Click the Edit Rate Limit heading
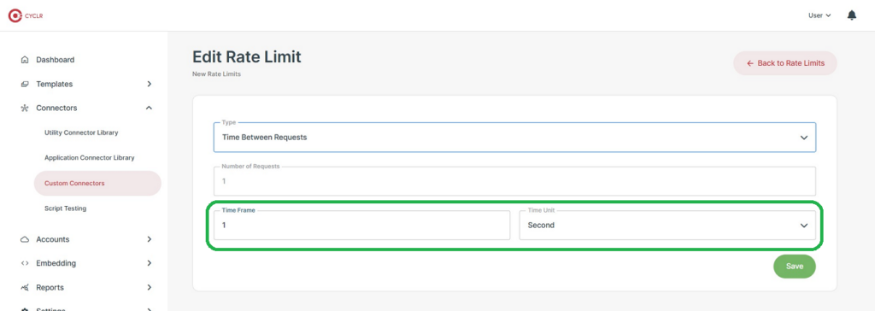The image size is (875, 311). [247, 57]
